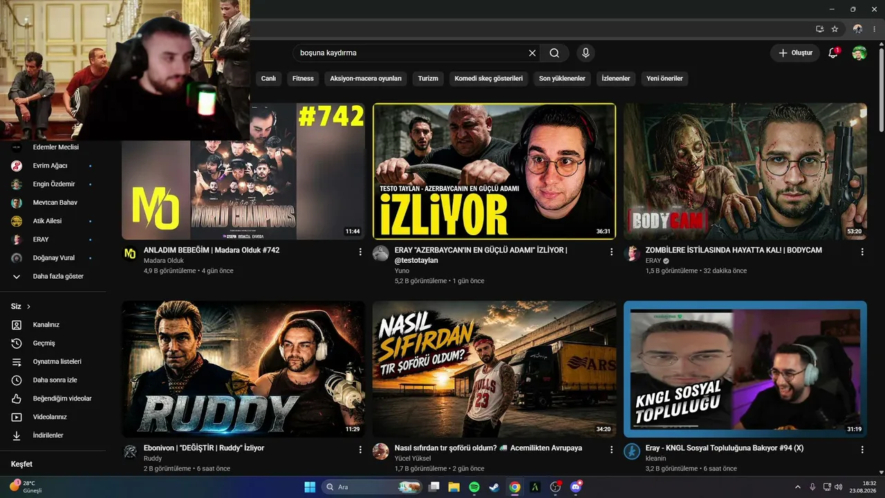Select the Yeni öneriler chip

664,79
